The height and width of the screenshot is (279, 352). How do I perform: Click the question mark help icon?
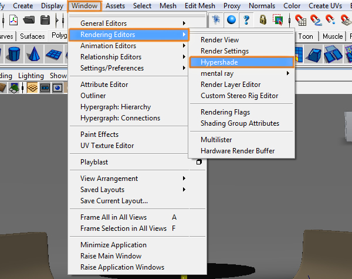click(246, 20)
